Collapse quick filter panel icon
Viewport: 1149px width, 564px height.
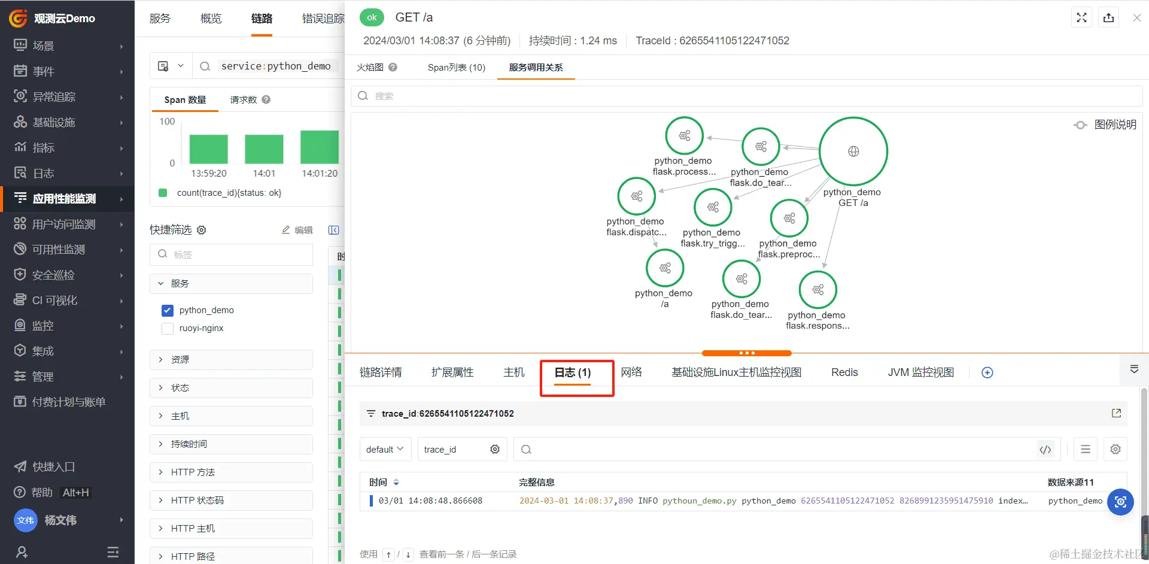pyautogui.click(x=334, y=230)
